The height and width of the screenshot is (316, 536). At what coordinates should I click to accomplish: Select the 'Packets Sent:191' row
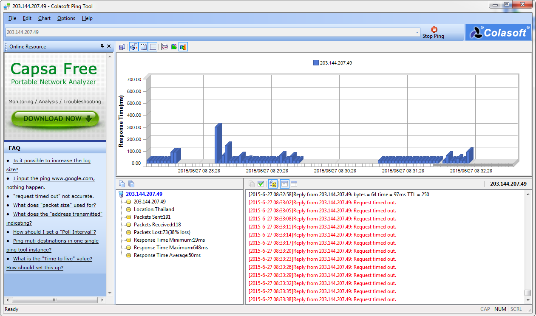coord(152,217)
